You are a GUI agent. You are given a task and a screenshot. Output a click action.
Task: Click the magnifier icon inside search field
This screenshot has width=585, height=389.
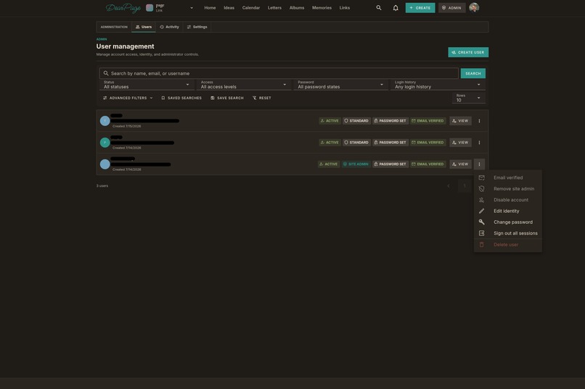(x=106, y=73)
